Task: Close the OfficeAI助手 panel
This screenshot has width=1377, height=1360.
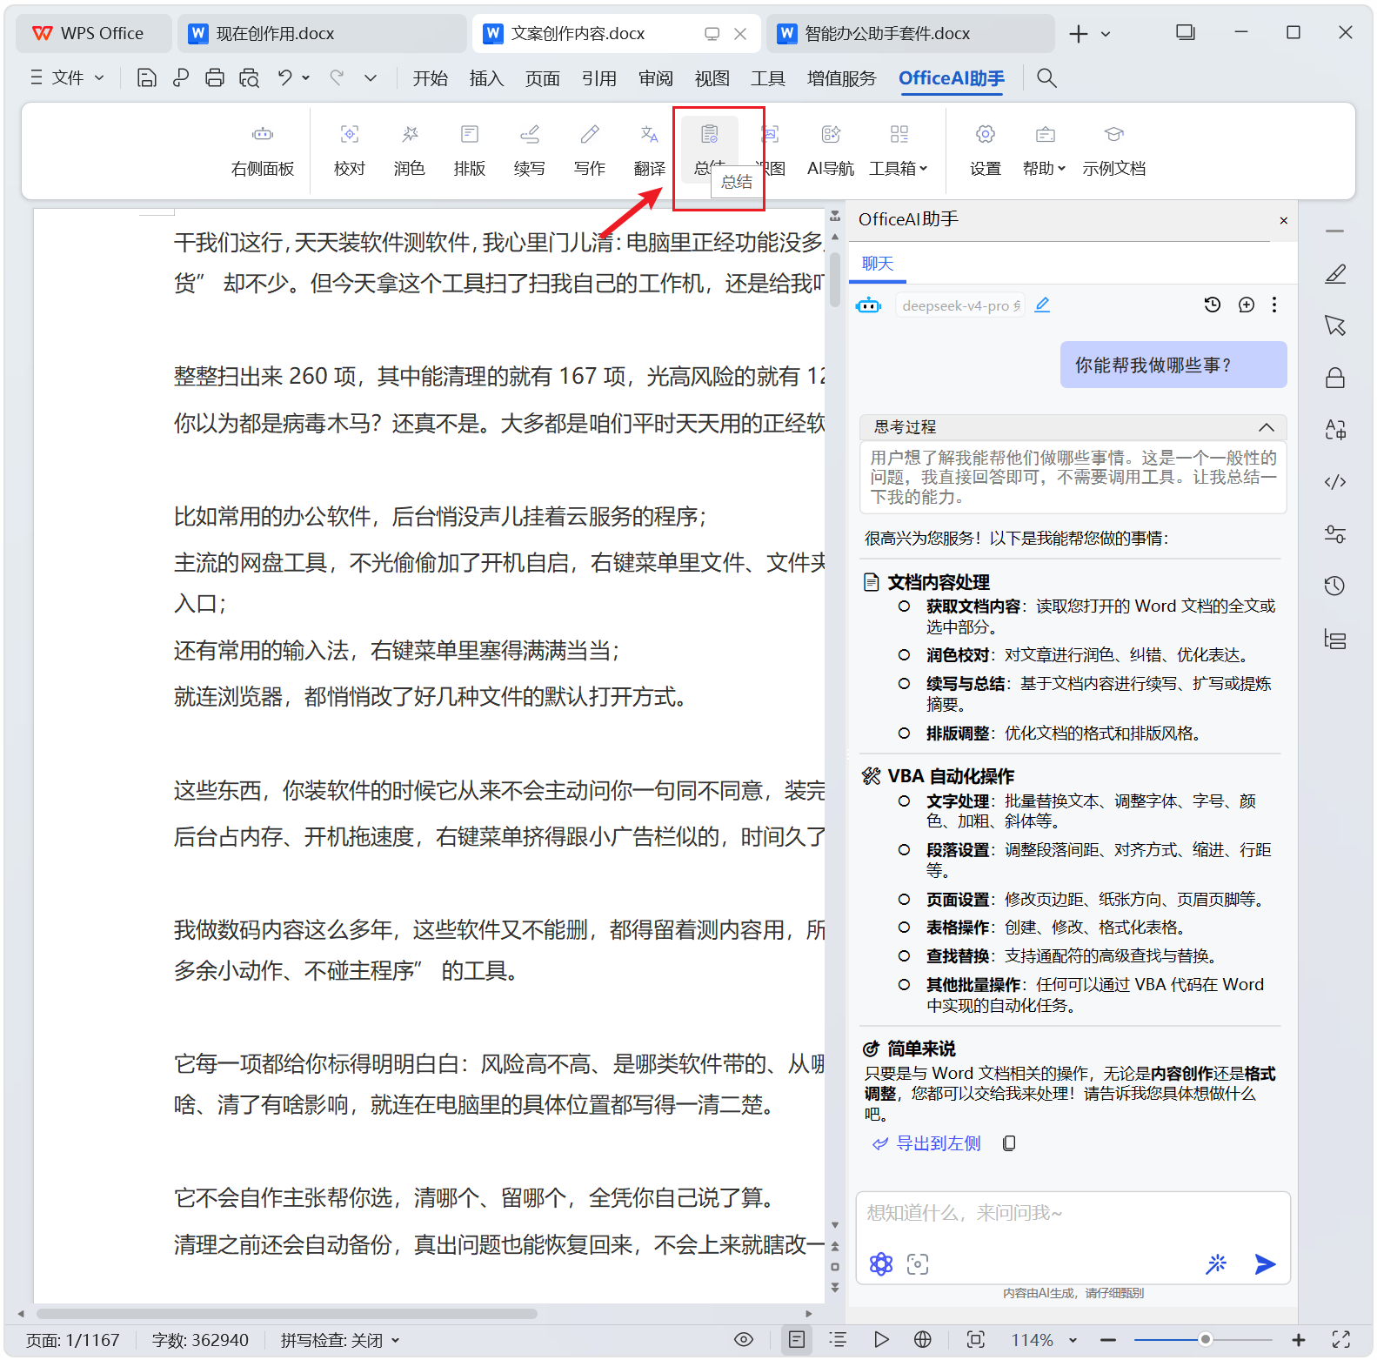Action: (1283, 220)
